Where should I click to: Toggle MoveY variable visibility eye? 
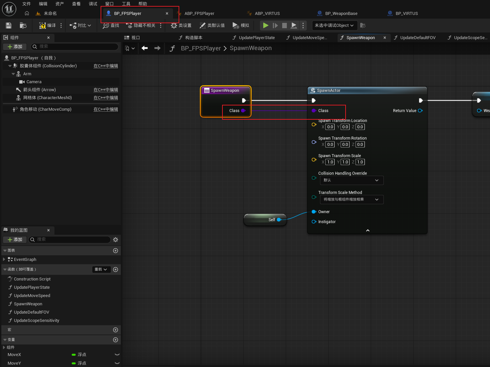coord(117,363)
